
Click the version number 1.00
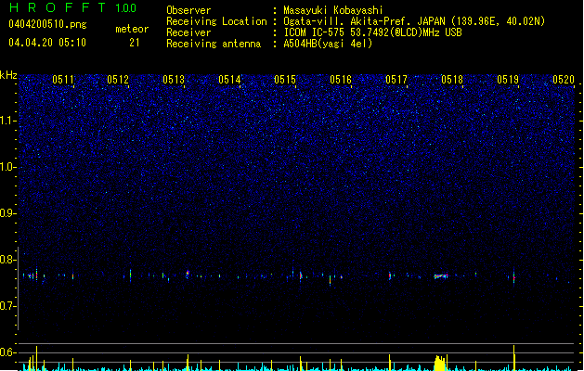[x=126, y=8]
